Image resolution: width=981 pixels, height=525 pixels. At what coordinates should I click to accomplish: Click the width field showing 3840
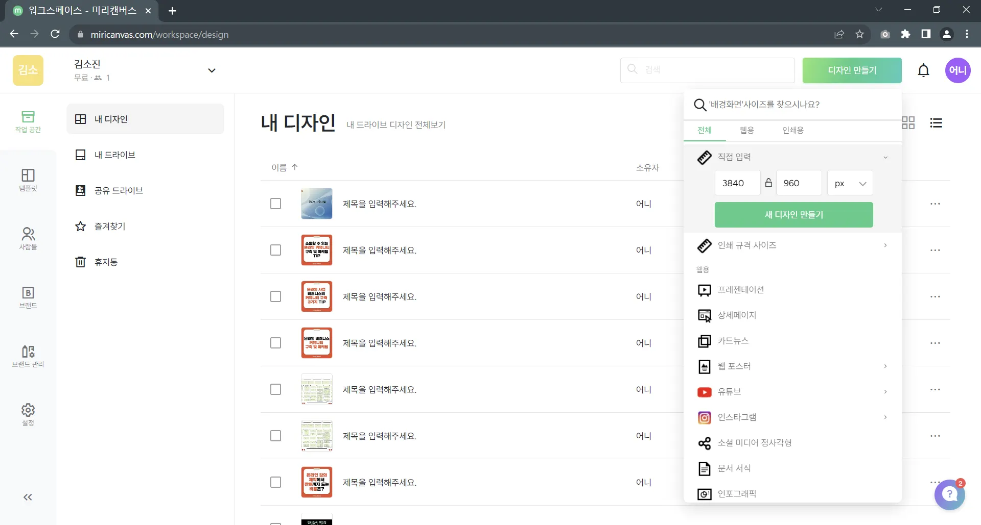click(x=738, y=183)
